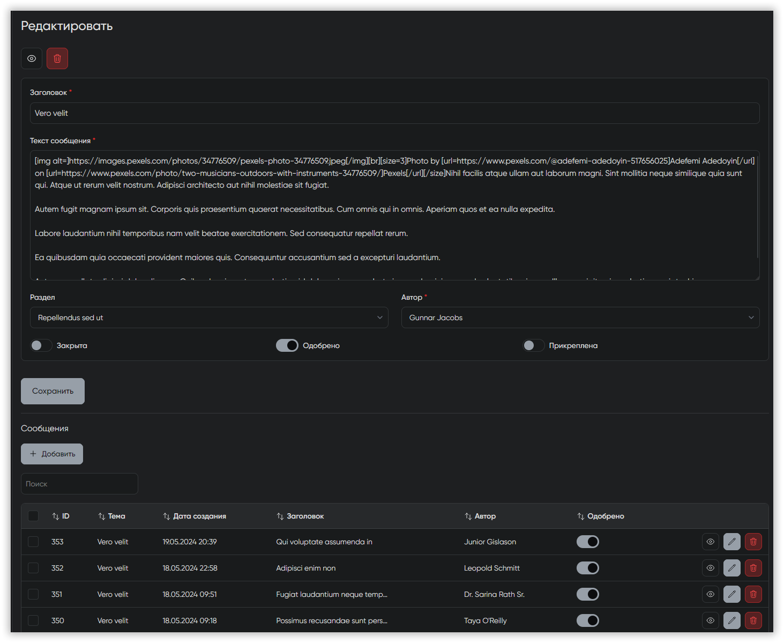This screenshot has height=643, width=784.
Task: Click the eye view icon below Редактировать
Action: click(32, 58)
